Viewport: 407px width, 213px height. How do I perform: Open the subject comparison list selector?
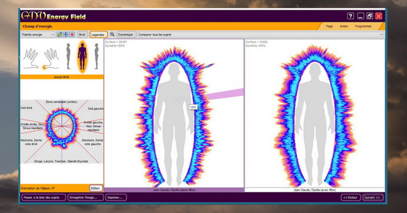250,35
